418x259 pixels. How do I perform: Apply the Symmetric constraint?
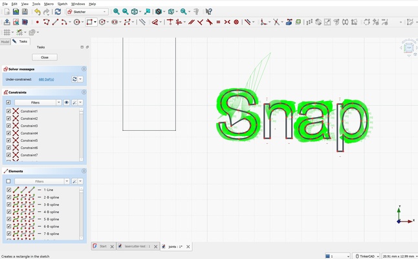click(227, 22)
